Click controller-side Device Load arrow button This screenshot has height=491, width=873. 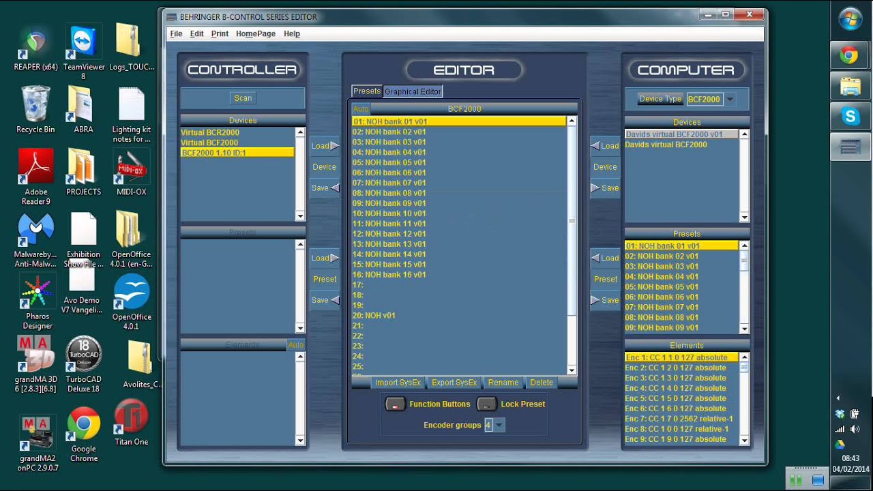[x=325, y=146]
